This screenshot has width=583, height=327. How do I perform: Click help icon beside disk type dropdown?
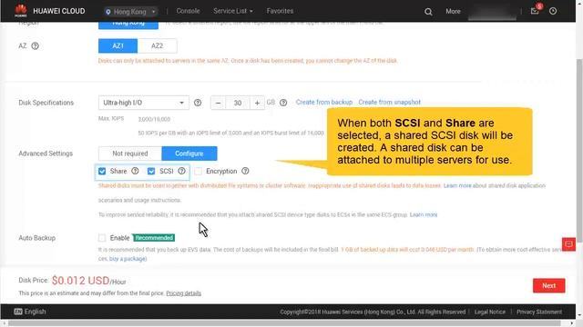(x=198, y=103)
